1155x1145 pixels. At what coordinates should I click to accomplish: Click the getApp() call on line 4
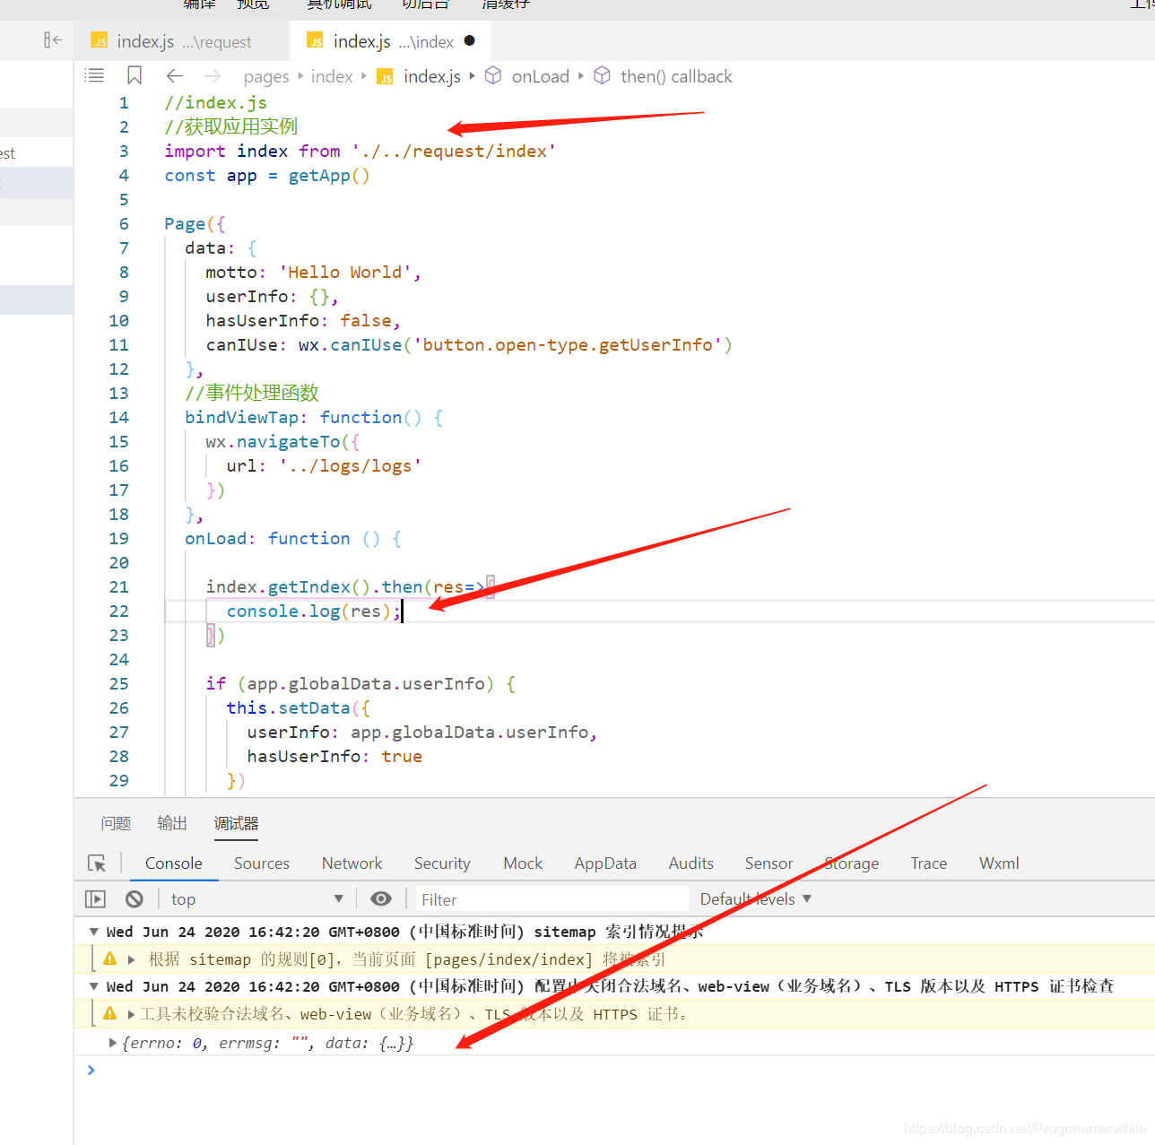point(329,176)
